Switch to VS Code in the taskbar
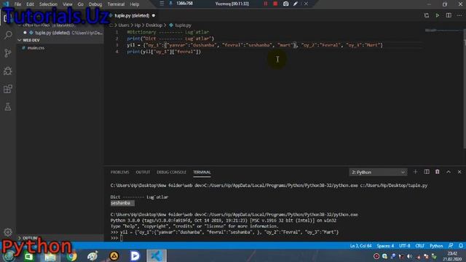 pos(157,255)
